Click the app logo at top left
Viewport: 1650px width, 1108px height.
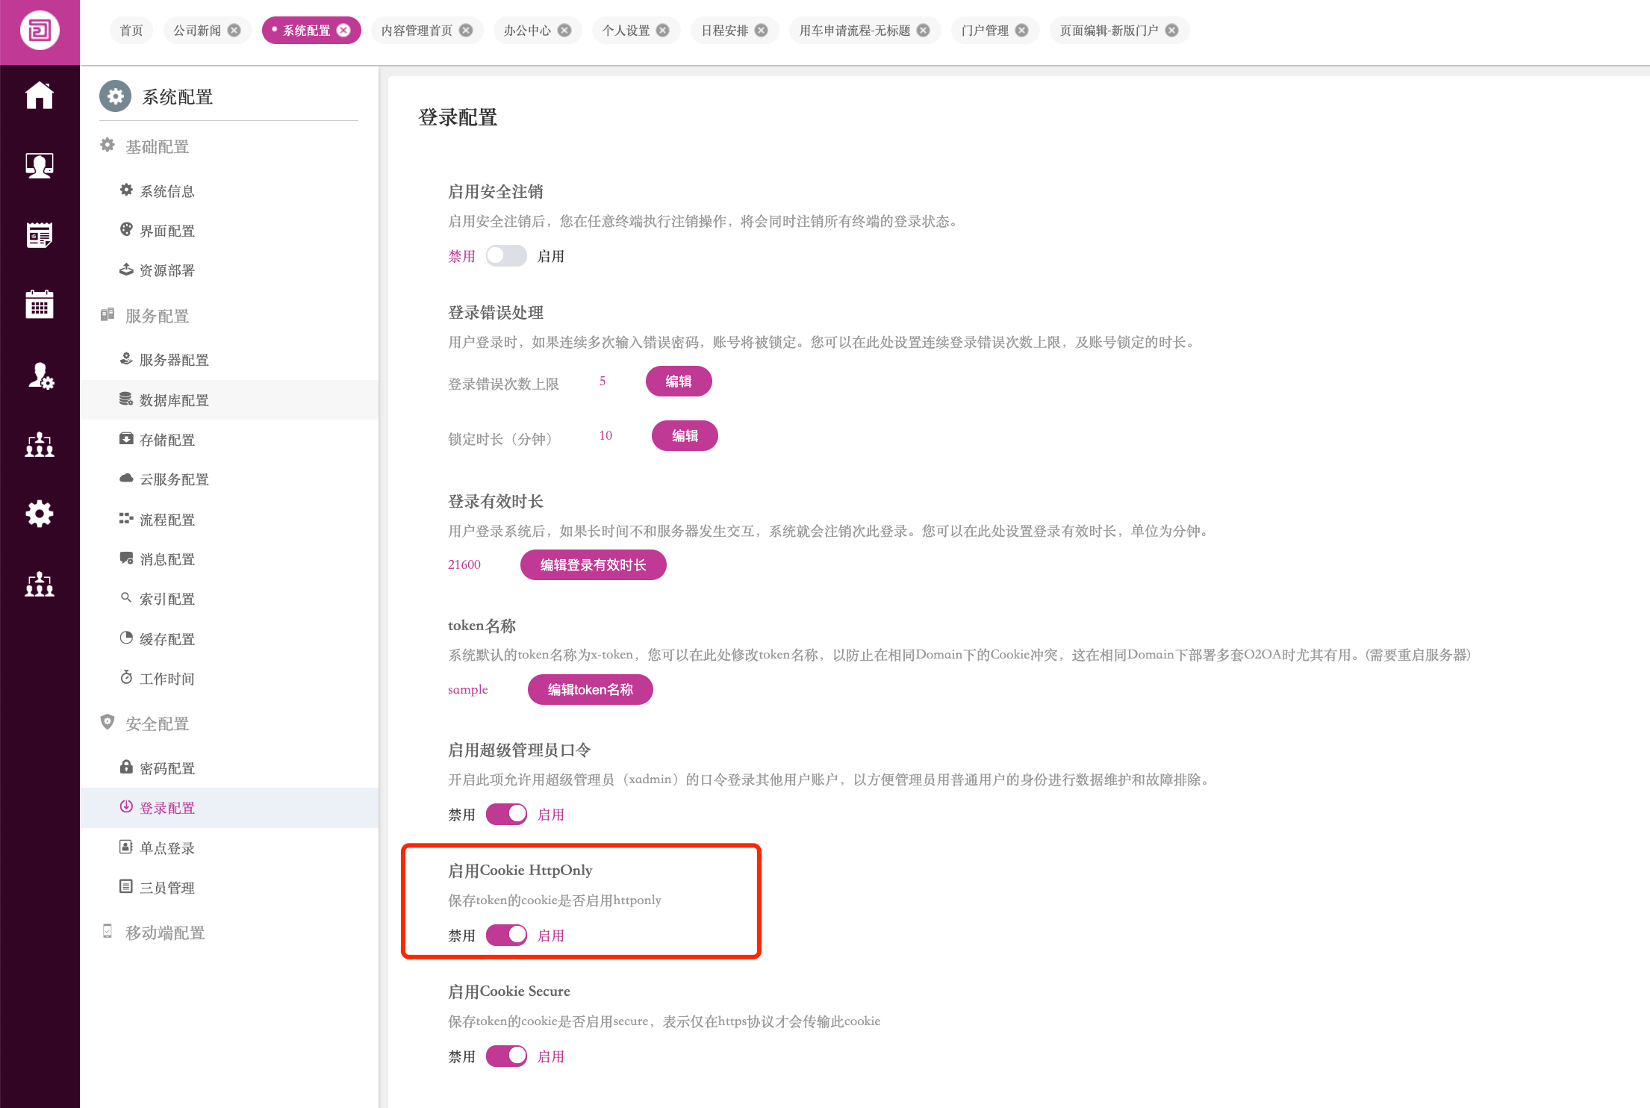click(x=40, y=31)
